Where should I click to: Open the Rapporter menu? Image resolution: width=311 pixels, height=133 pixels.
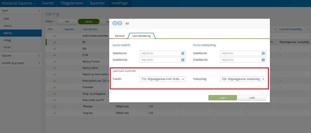(x=97, y=3)
